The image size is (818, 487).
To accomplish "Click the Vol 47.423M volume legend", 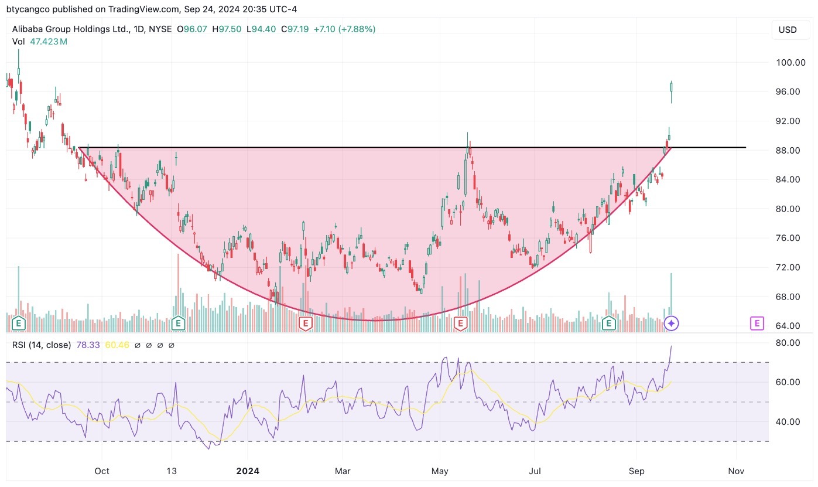I will (x=39, y=42).
